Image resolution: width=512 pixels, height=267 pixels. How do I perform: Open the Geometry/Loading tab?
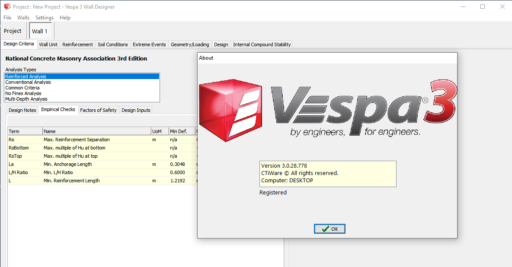click(190, 44)
